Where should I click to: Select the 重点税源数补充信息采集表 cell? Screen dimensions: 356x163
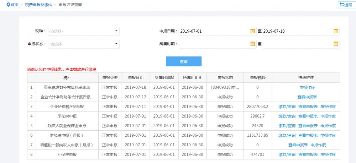pos(67,87)
